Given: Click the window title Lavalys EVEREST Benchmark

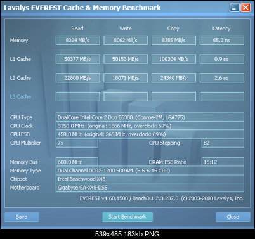Looking at the screenshot, I should [x=82, y=8].
